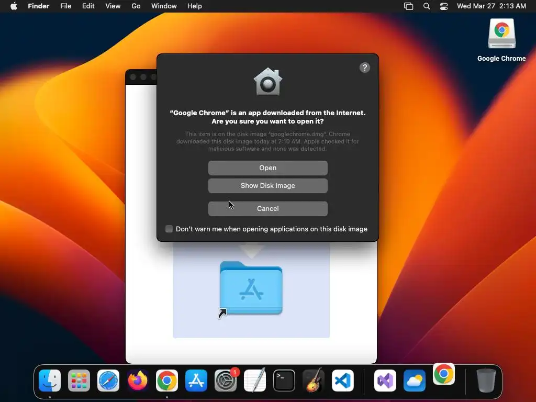
Task: Click the help question mark button
Action: click(365, 68)
